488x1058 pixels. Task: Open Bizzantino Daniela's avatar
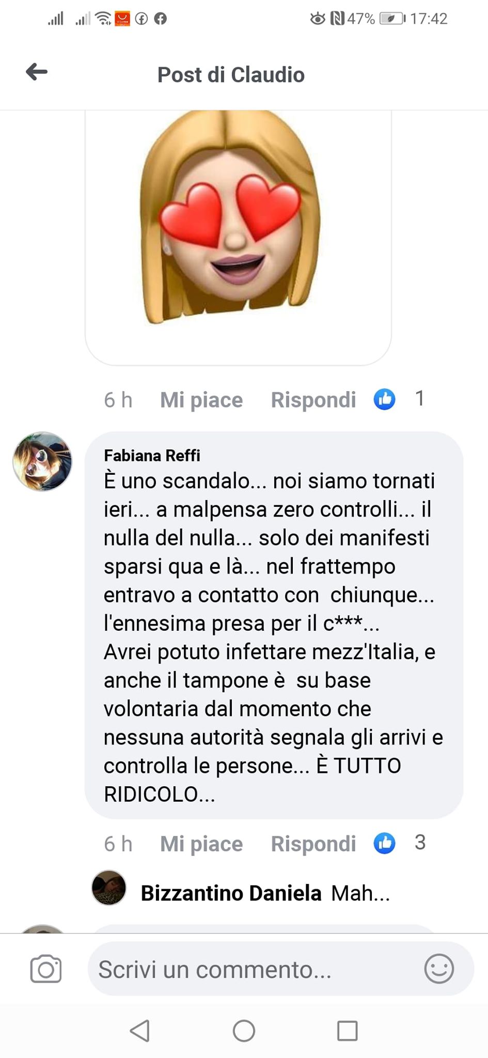point(109,888)
